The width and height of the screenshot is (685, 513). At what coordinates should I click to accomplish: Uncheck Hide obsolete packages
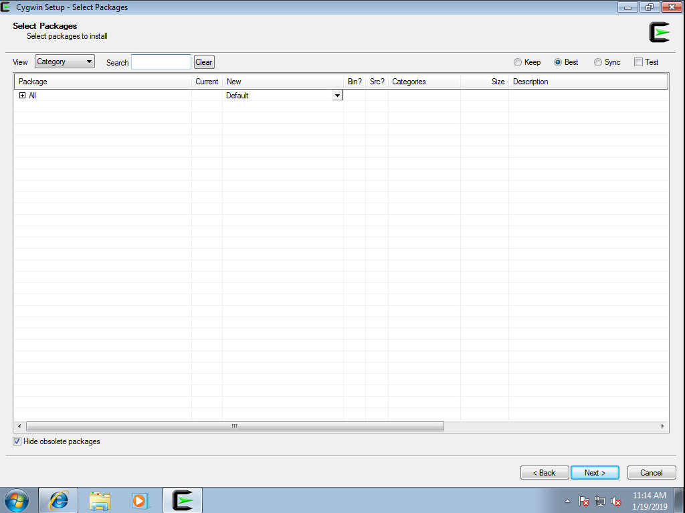tap(17, 441)
